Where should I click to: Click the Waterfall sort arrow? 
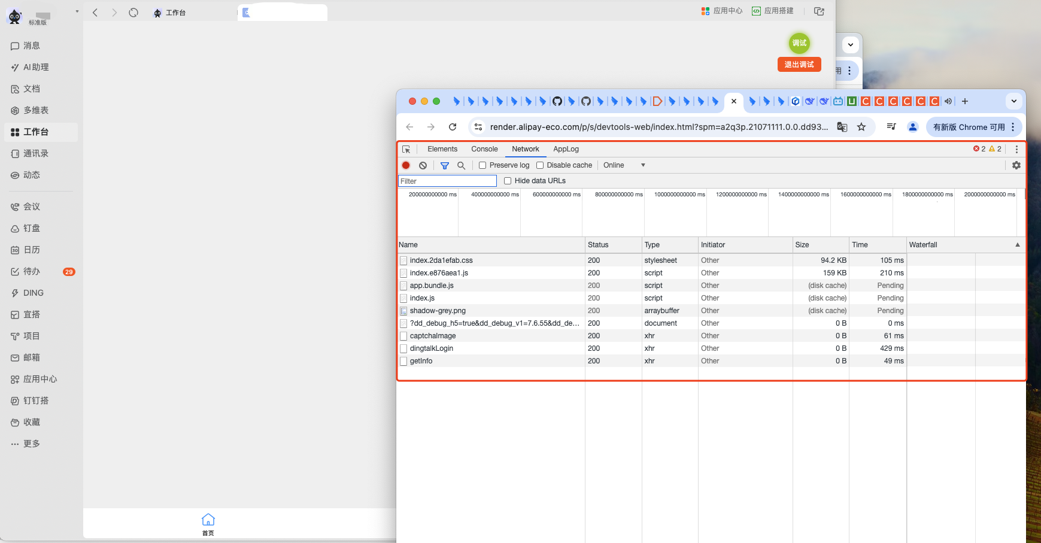[x=1018, y=245]
